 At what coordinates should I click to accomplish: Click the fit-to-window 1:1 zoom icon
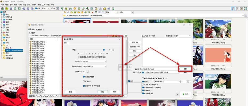pyautogui.click(x=32, y=8)
